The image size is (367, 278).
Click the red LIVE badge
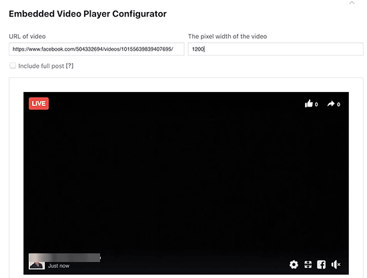[39, 103]
